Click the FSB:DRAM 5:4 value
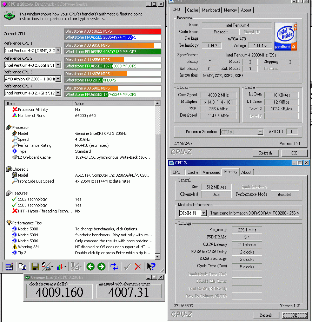The image size is (312, 322). tap(247, 237)
